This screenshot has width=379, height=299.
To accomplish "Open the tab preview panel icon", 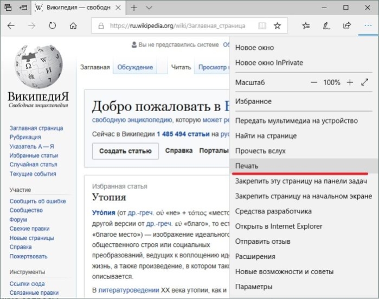I will point(8,8).
